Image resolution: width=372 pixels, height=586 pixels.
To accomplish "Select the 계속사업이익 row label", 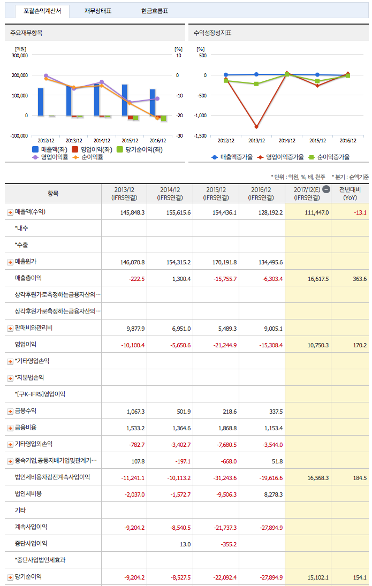I will [x=31, y=527].
